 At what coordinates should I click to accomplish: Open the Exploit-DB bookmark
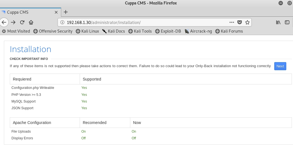[168, 31]
